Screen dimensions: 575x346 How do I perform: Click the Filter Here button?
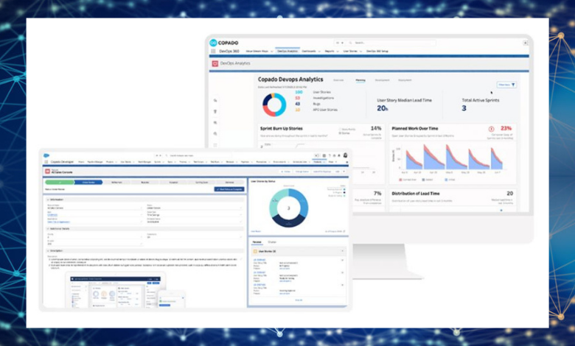(x=506, y=85)
